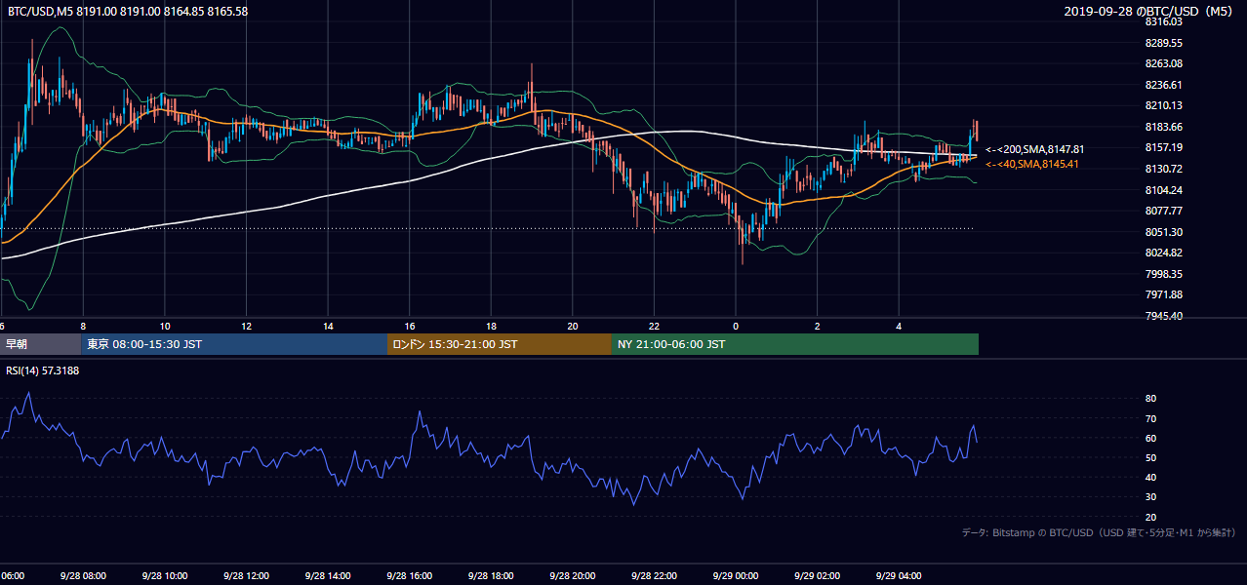Click price axis value 8263.08
This screenshot has height=585, width=1247.
pos(1164,63)
